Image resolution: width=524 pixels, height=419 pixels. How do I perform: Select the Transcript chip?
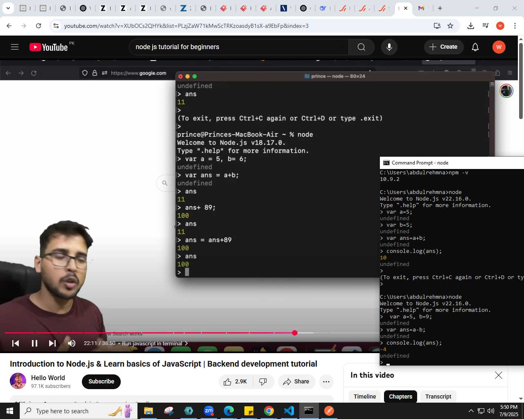point(438,396)
